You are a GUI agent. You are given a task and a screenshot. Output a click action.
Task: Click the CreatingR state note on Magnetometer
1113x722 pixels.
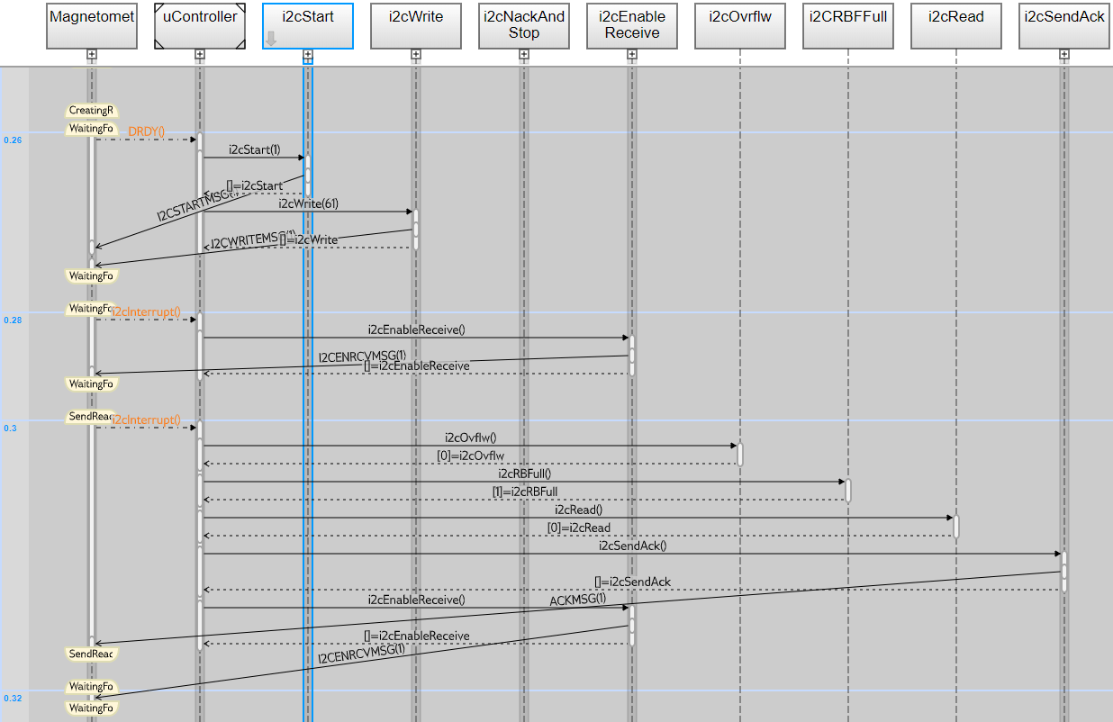tap(90, 110)
